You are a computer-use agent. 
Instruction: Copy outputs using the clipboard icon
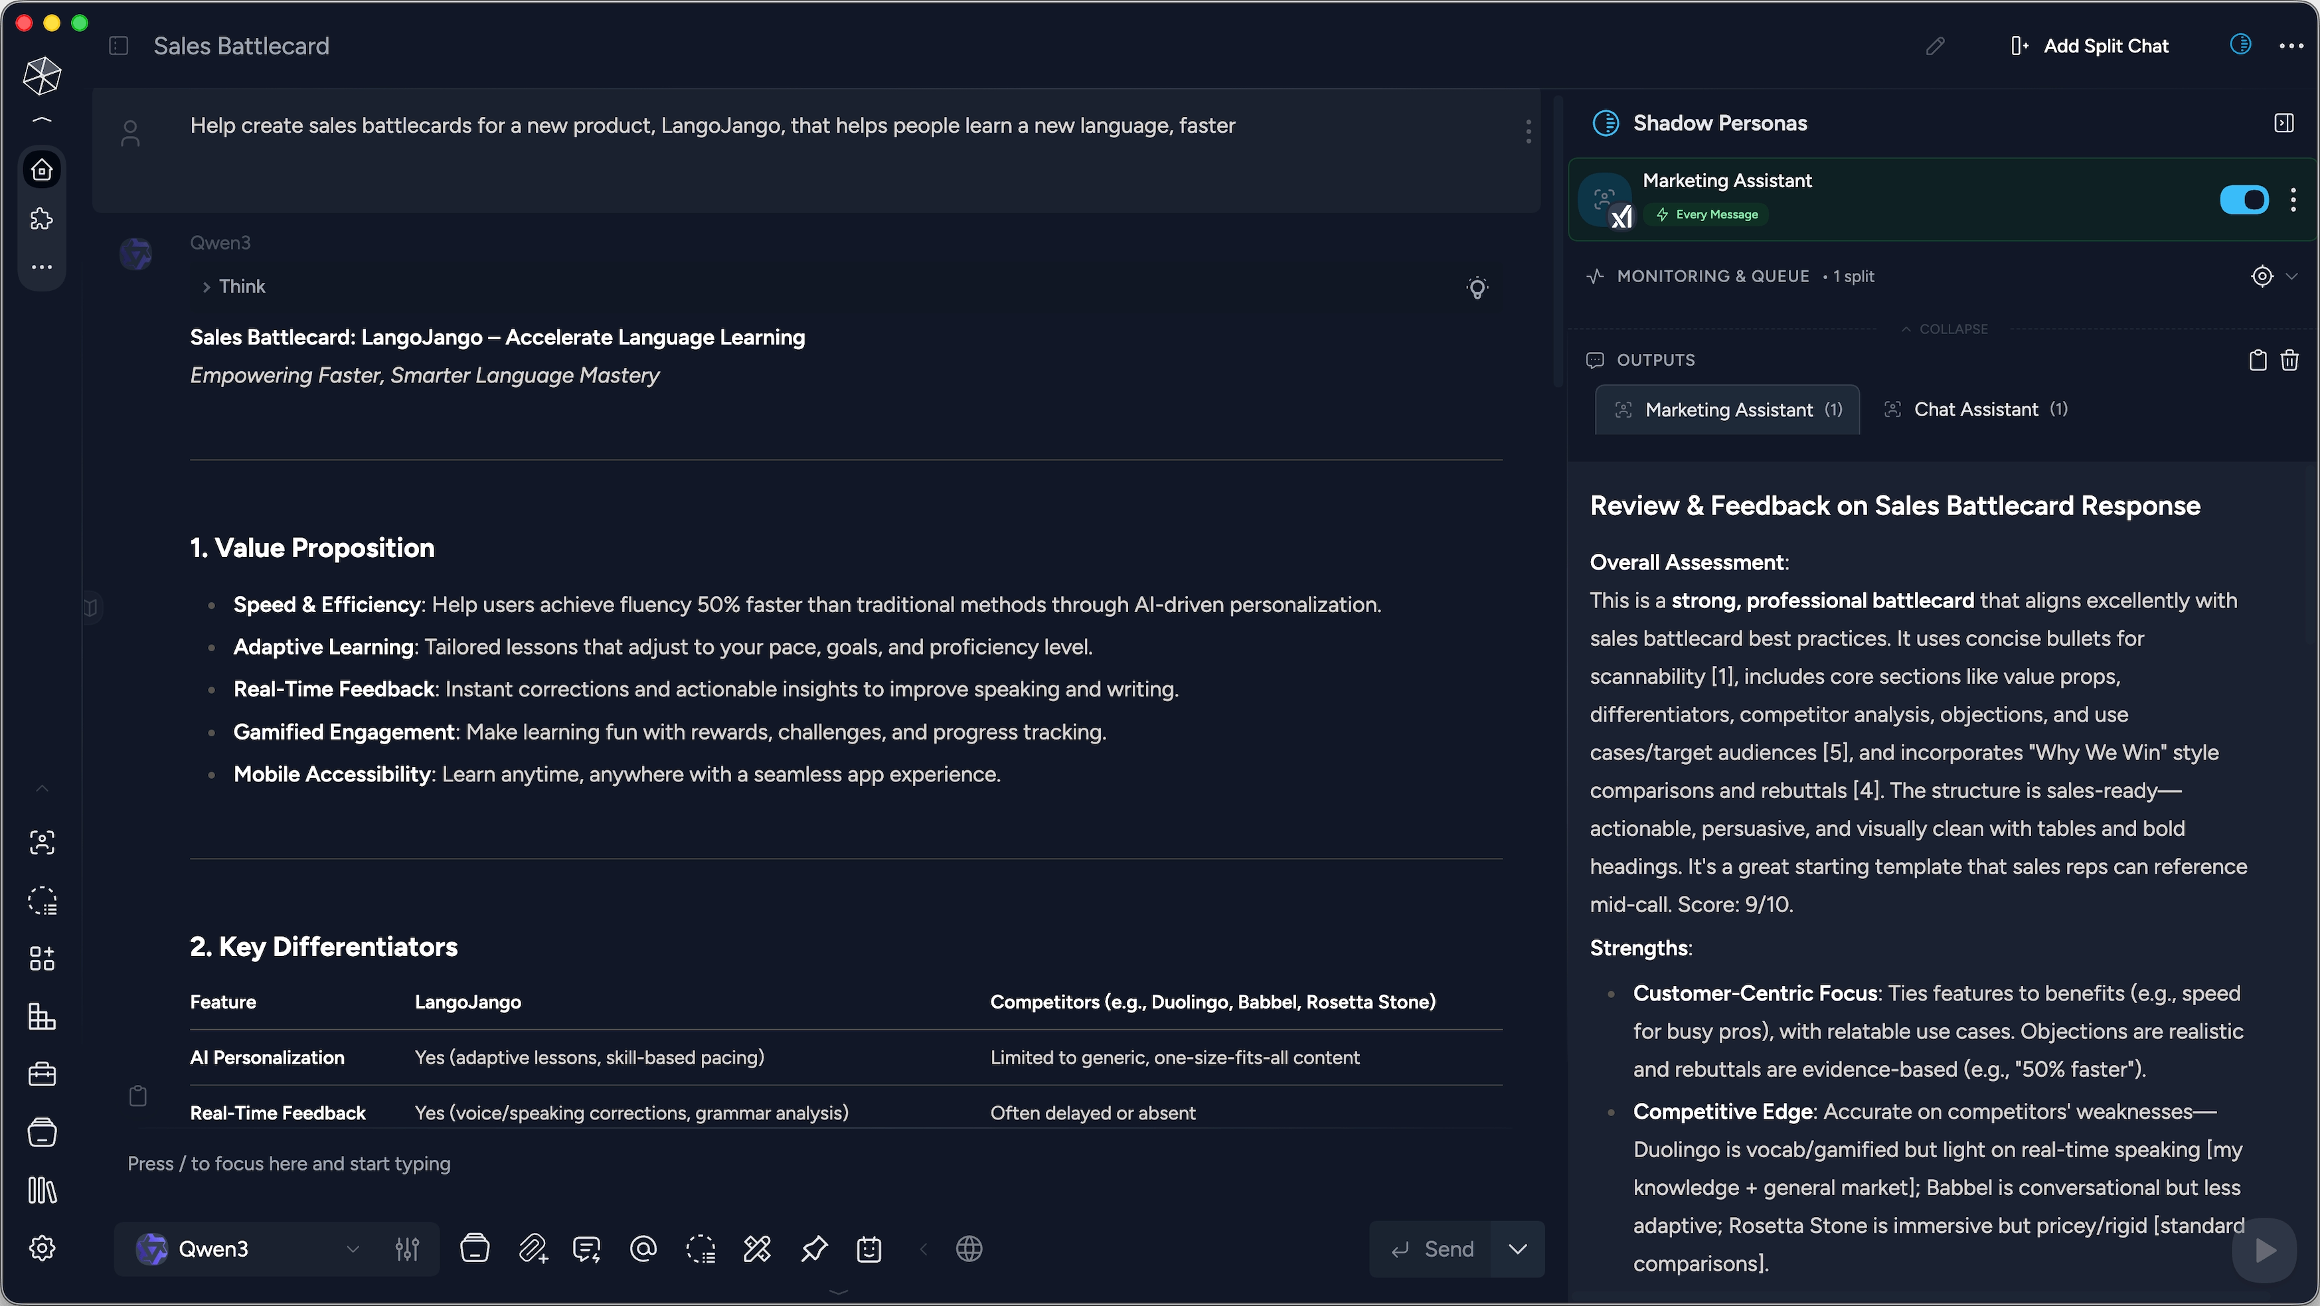[2257, 359]
